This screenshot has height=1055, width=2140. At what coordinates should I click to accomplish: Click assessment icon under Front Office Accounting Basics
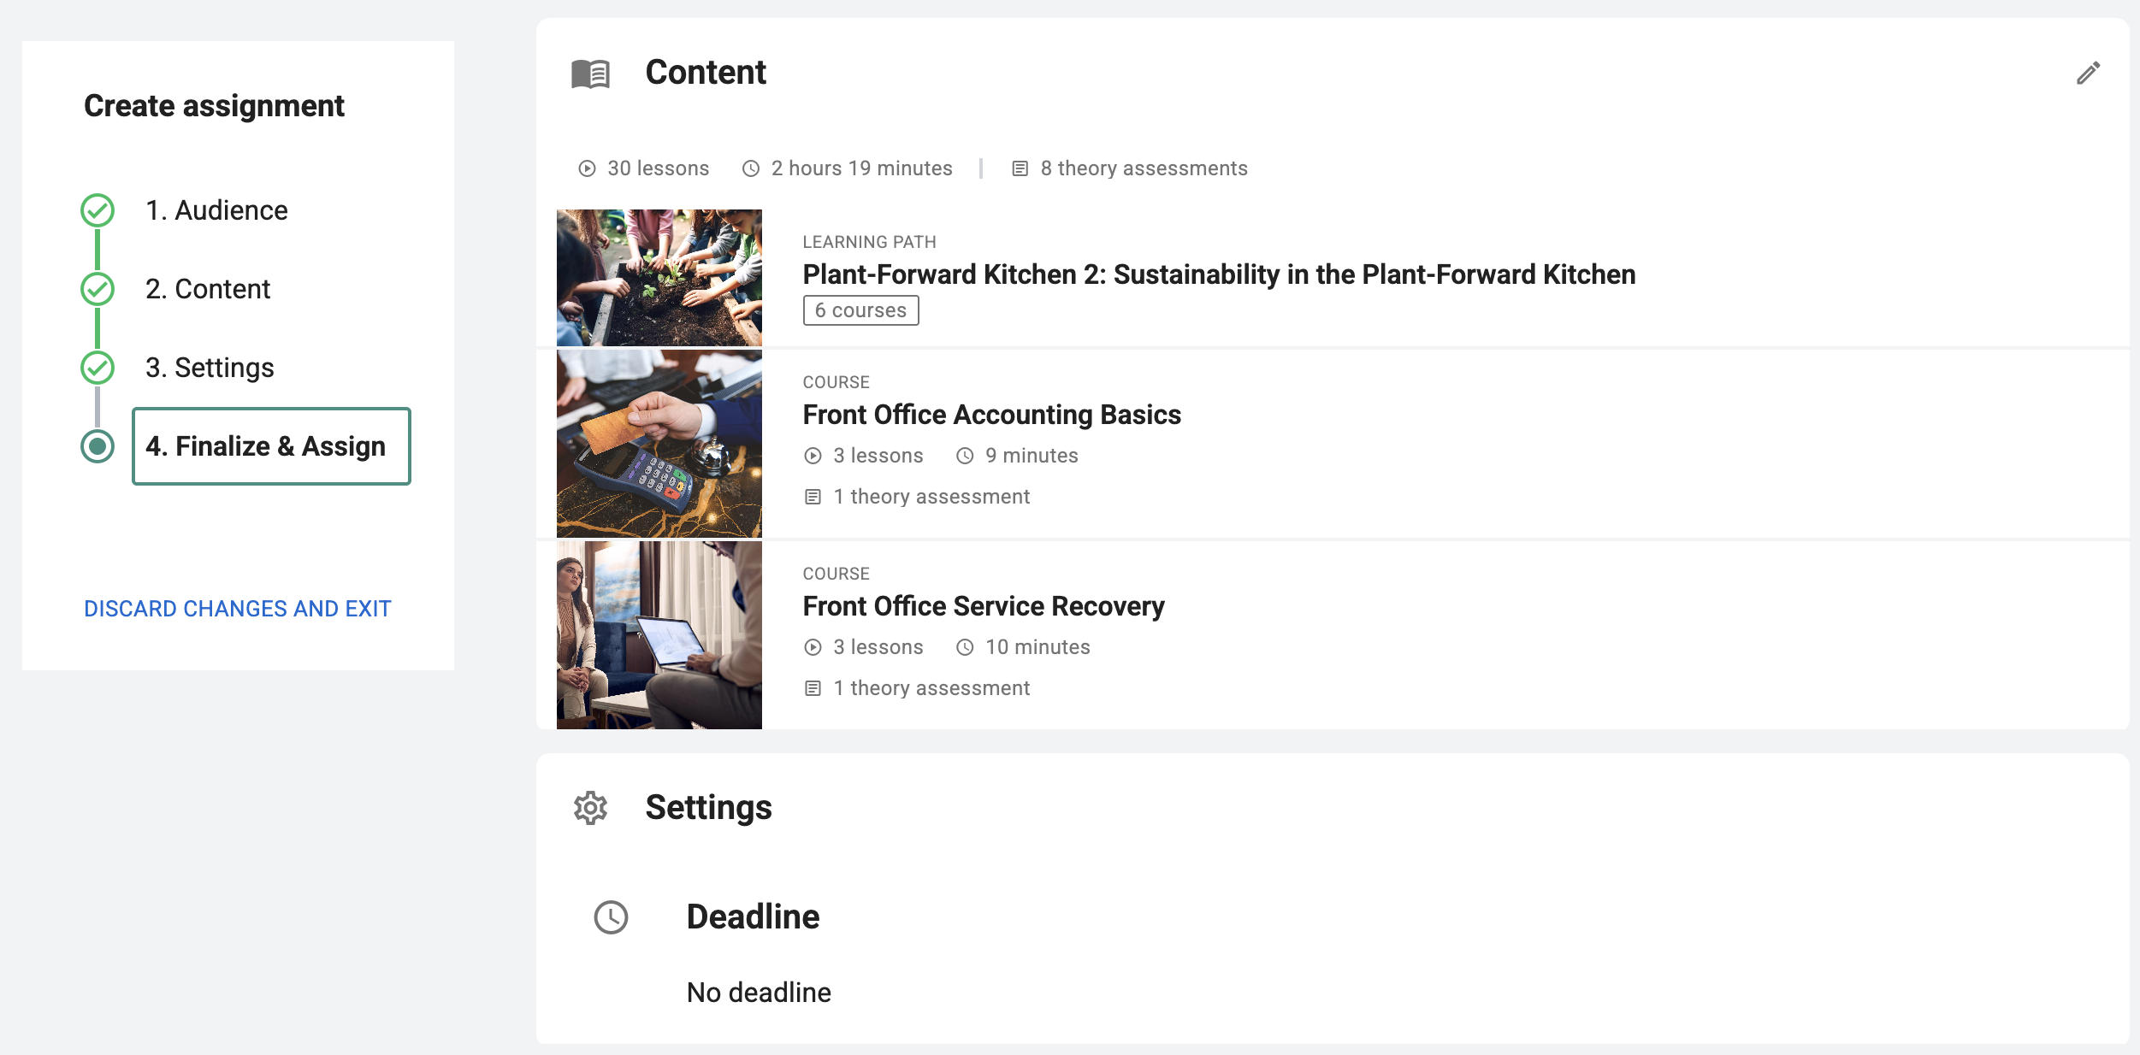click(x=813, y=497)
